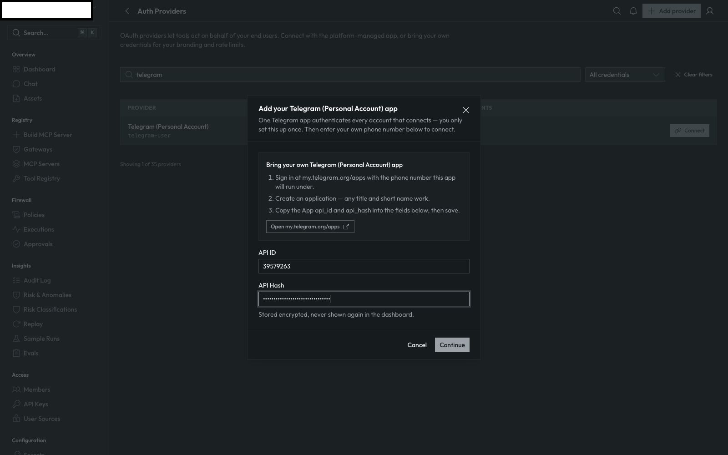Click the "telegram-user" provider slug
This screenshot has height=455, width=728.
pos(149,136)
